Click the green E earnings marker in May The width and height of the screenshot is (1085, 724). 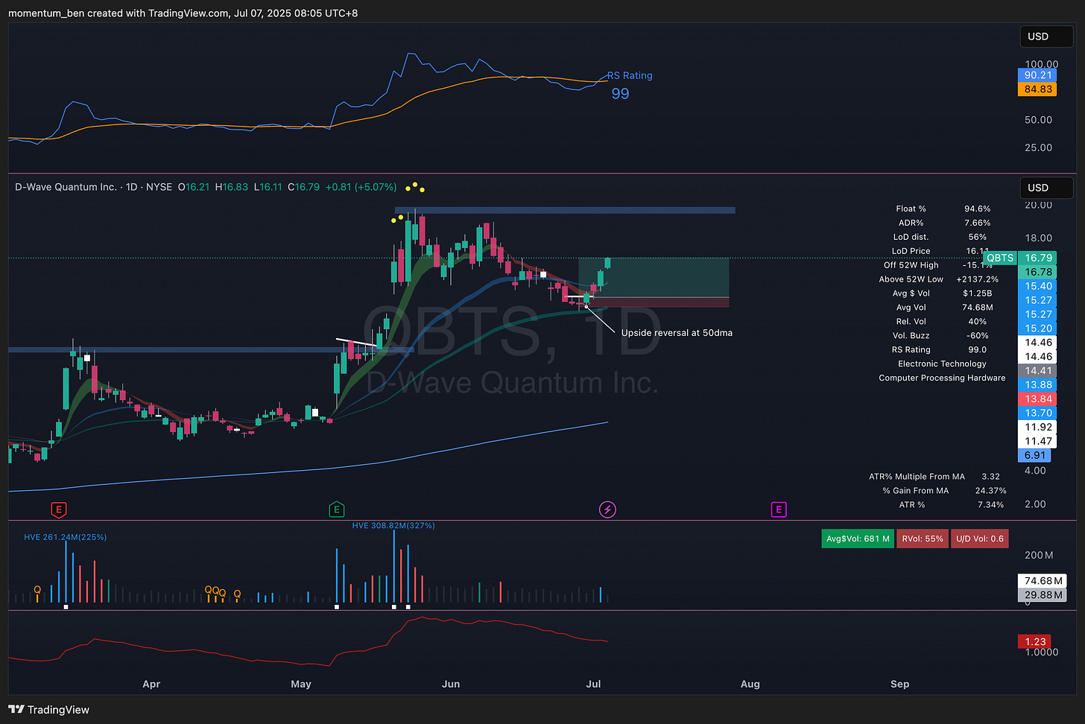click(336, 509)
